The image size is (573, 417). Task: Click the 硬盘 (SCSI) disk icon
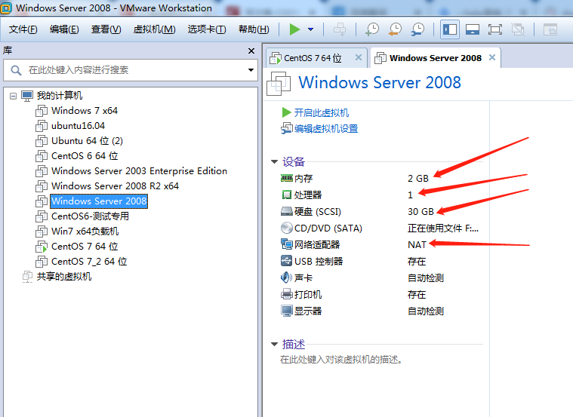pyautogui.click(x=287, y=211)
